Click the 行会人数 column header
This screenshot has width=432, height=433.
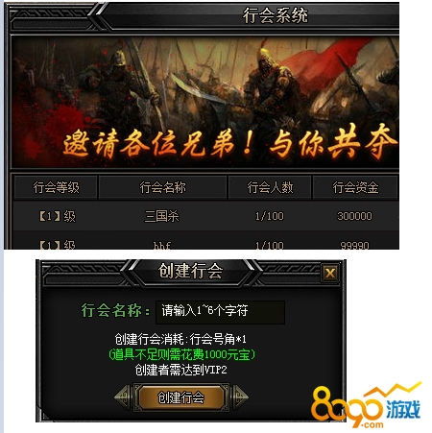pyautogui.click(x=270, y=187)
